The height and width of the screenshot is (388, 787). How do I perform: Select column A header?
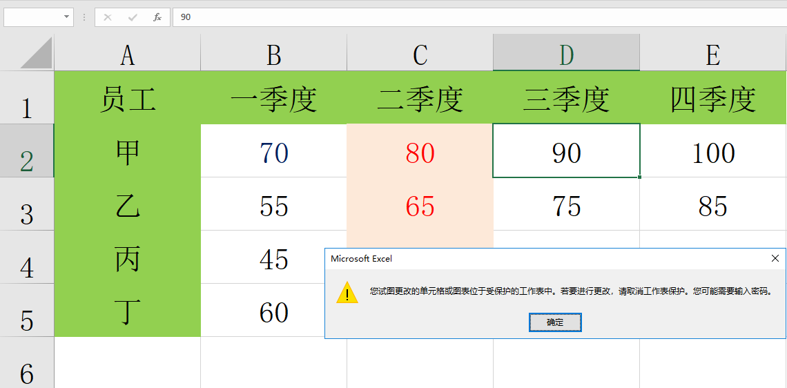[x=128, y=52]
